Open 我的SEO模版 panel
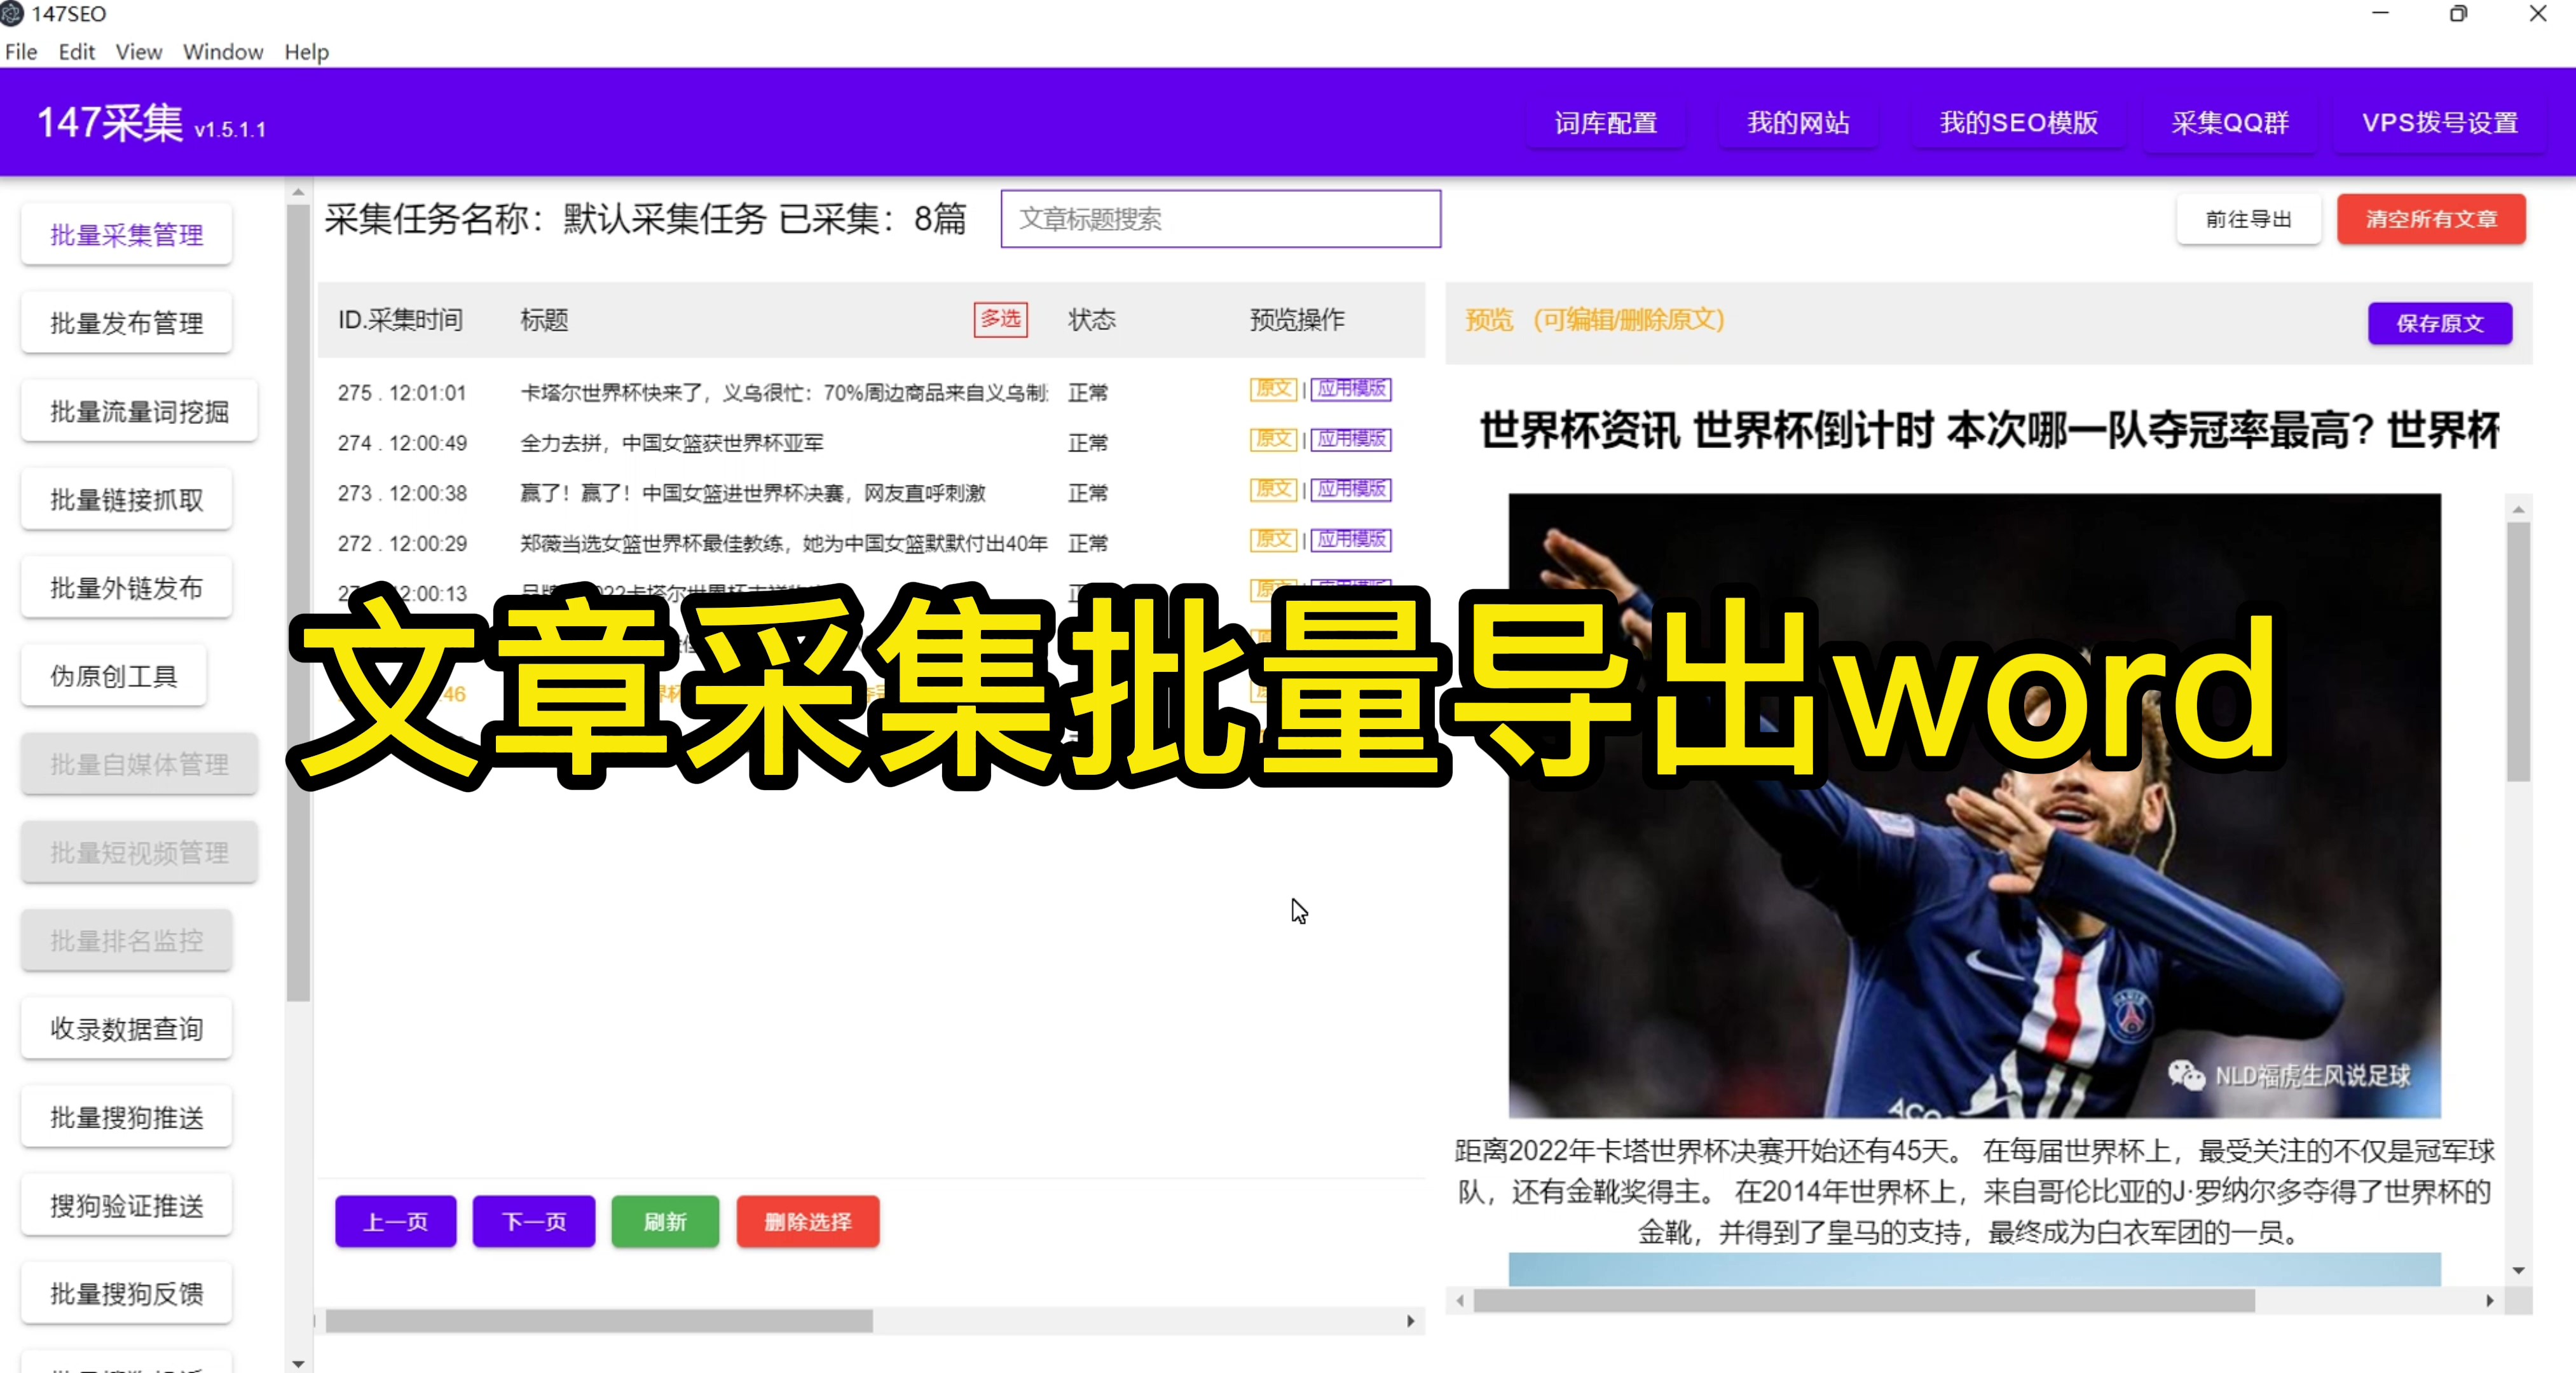2576x1373 pixels. click(x=2018, y=123)
